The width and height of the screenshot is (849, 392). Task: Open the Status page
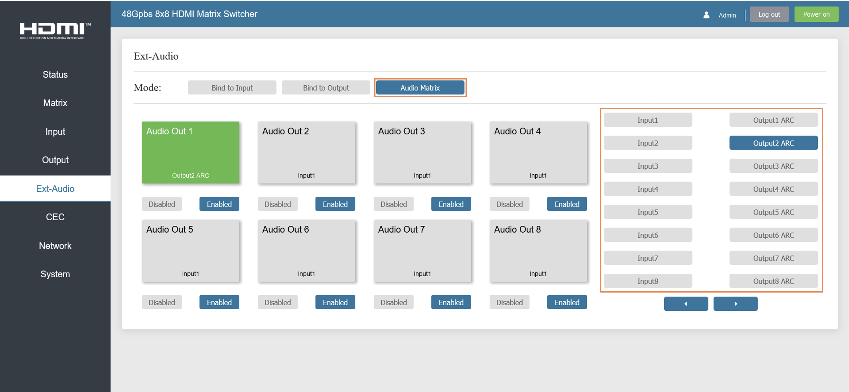tap(55, 74)
